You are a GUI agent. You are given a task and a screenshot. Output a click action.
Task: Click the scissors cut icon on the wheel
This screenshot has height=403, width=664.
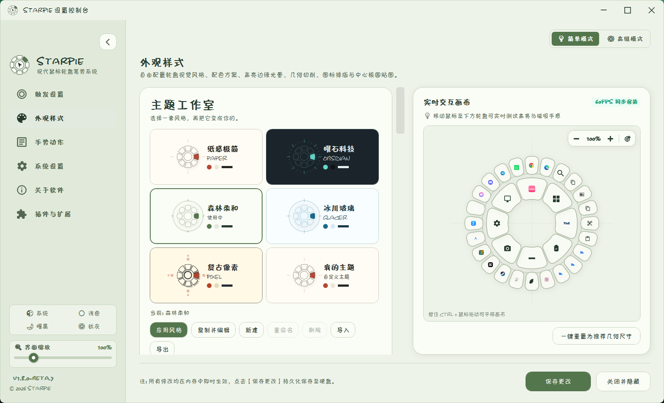tap(590, 223)
